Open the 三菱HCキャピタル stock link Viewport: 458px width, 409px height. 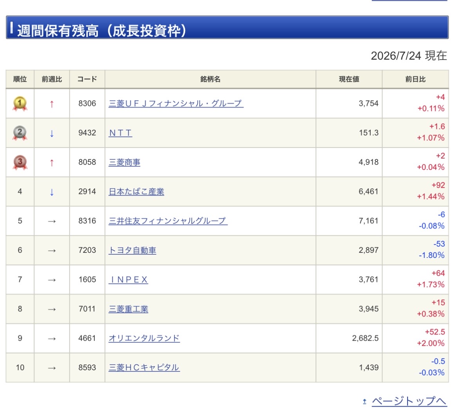click(144, 368)
